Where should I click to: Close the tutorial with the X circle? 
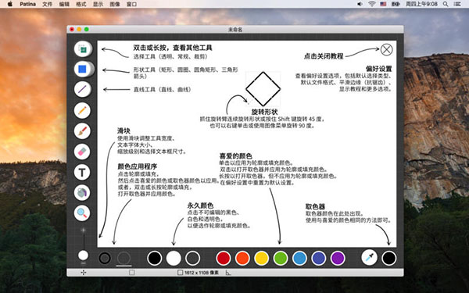point(386,50)
